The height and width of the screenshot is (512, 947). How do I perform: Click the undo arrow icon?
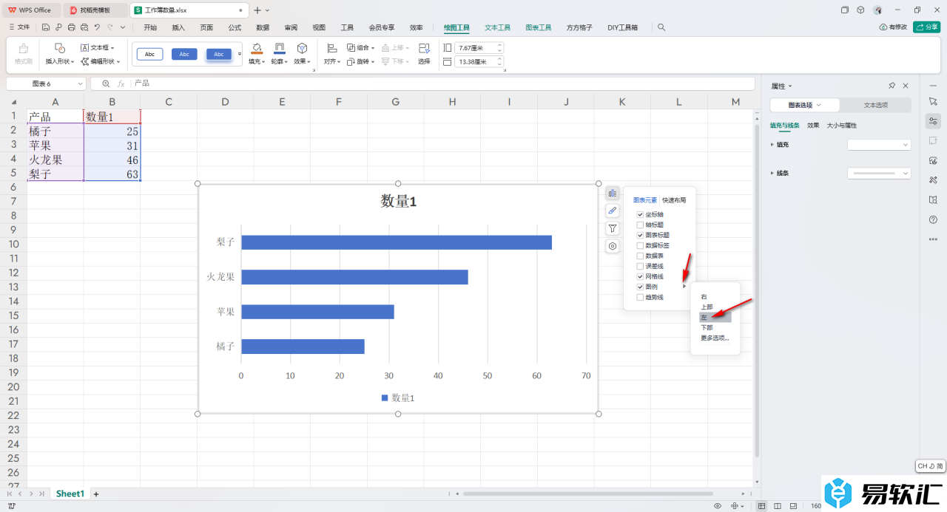[x=98, y=27]
